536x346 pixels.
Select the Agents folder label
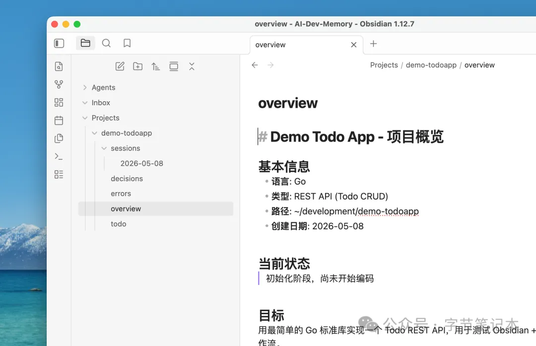[x=103, y=87]
